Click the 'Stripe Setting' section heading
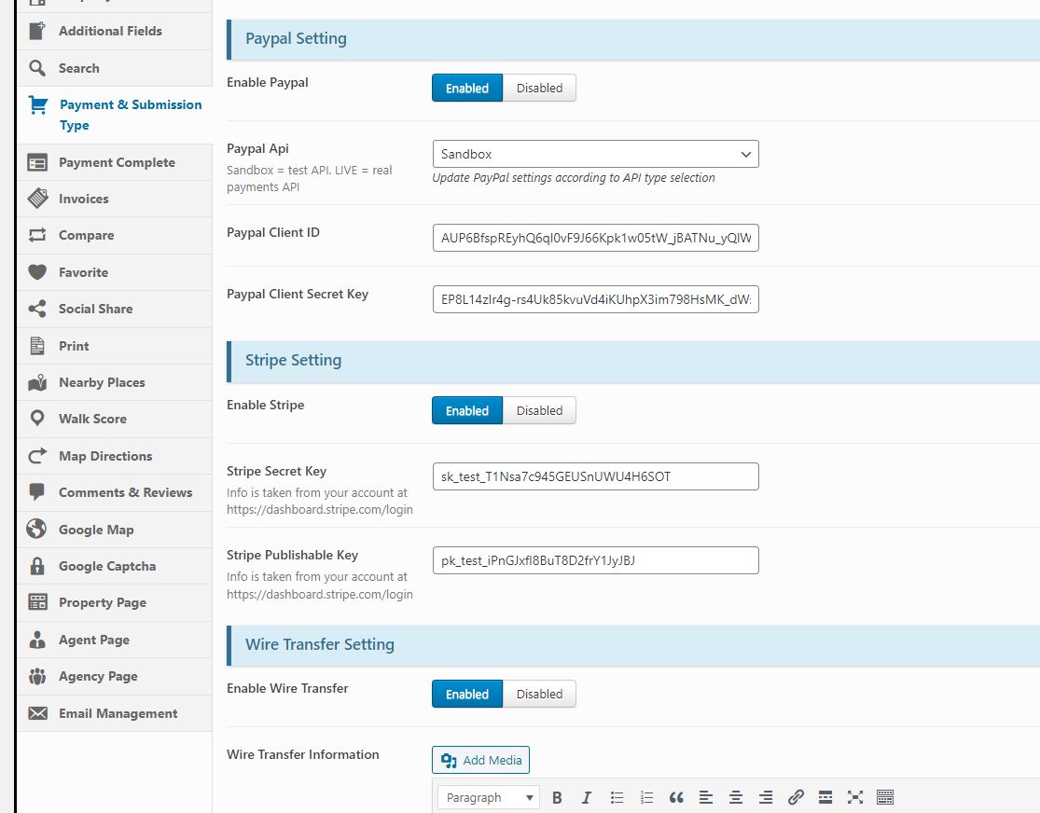This screenshot has width=1040, height=813. (x=293, y=360)
